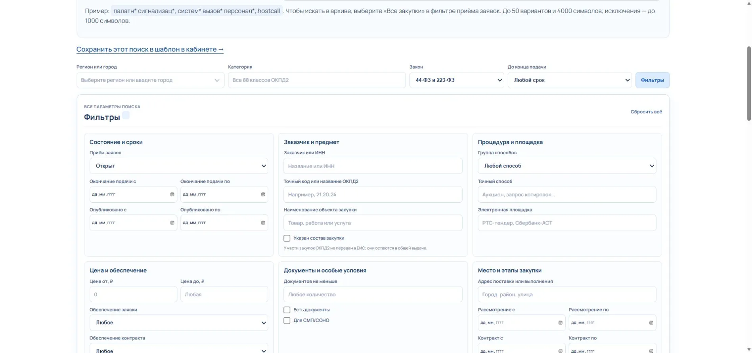The image size is (752, 353).
Task: Reset filters with Сбросить всё
Action: pyautogui.click(x=646, y=112)
